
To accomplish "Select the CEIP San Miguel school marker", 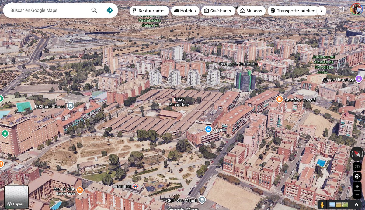I will [202, 200].
